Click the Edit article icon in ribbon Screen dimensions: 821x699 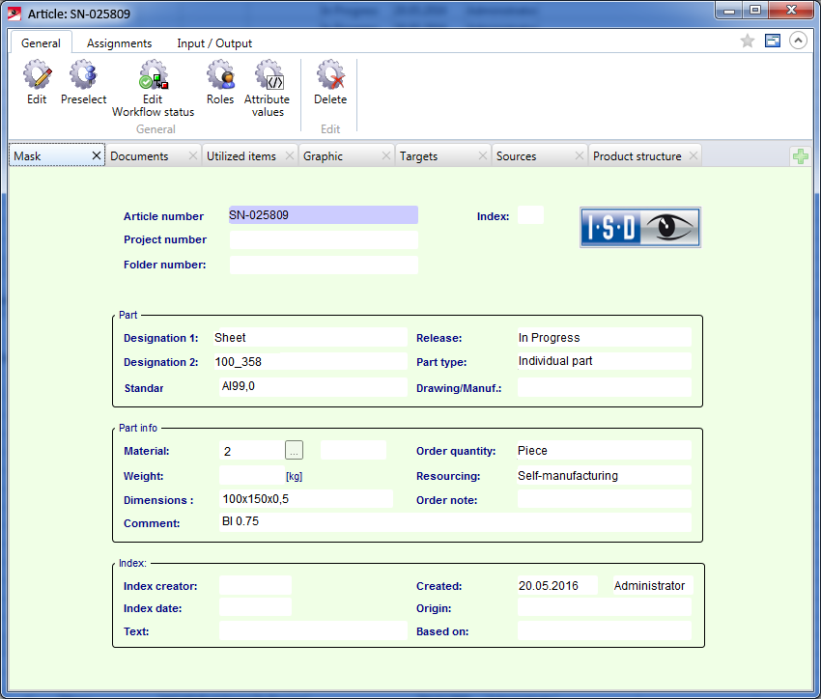[37, 82]
